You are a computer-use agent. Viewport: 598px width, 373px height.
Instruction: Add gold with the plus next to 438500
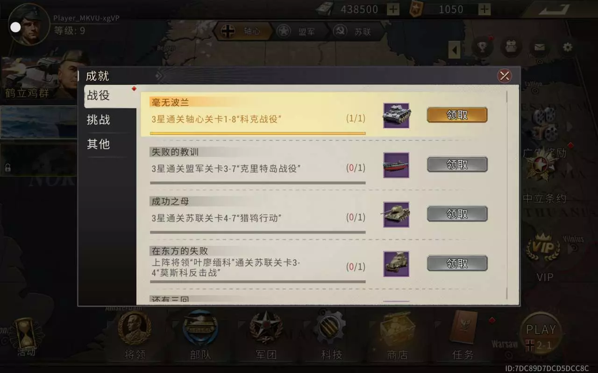pos(393,9)
